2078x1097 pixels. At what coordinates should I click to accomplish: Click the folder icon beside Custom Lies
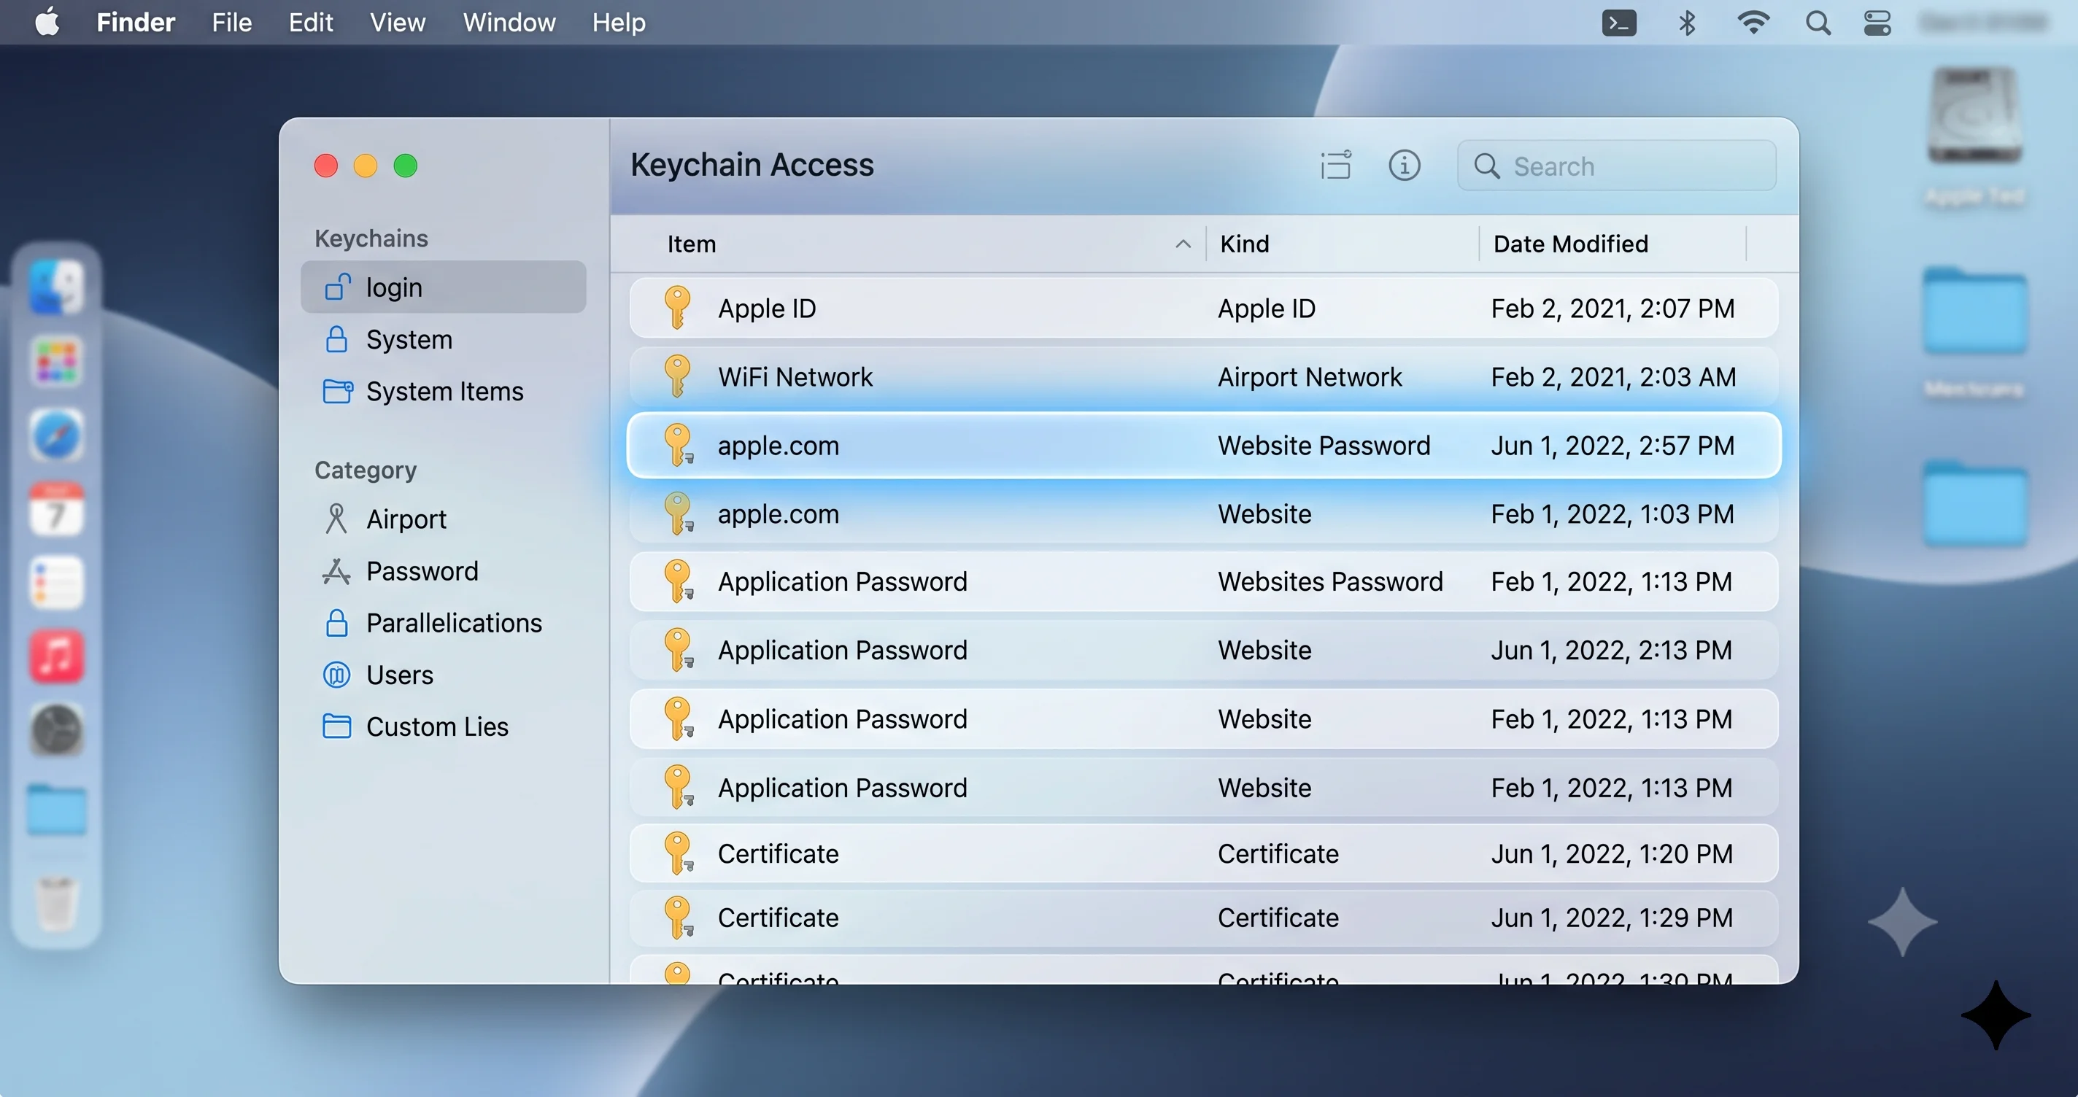pos(336,726)
